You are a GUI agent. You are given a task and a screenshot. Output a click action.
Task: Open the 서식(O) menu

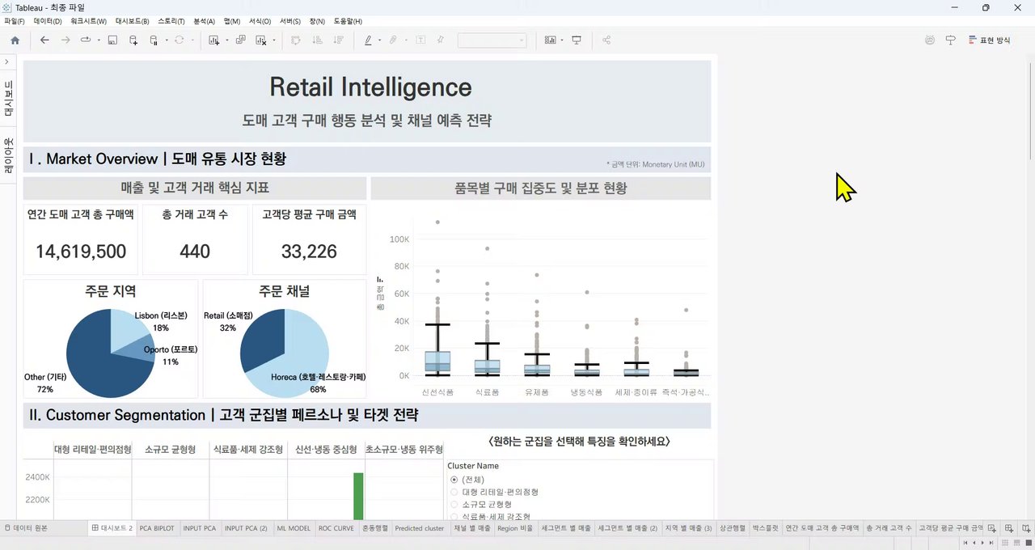[x=260, y=21]
